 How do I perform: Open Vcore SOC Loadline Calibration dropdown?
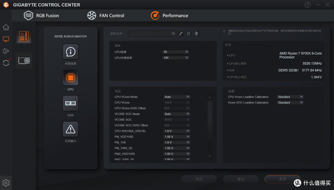[290, 103]
